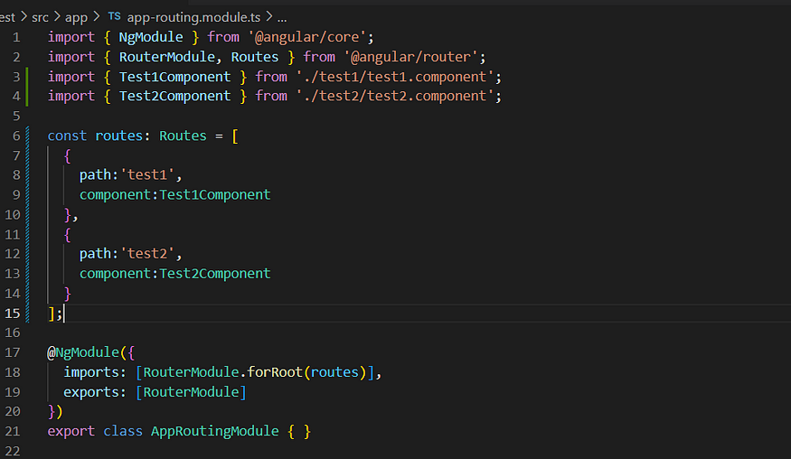Viewport: 791px width, 459px height.
Task: Click the opening brace on line 11
Action: click(68, 235)
